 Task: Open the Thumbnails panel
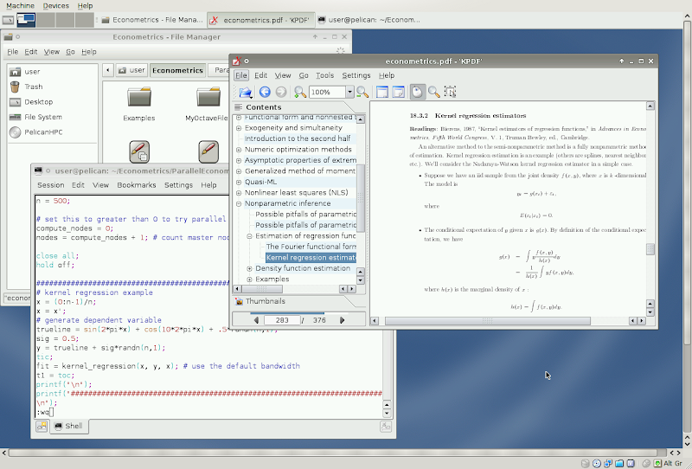(266, 301)
